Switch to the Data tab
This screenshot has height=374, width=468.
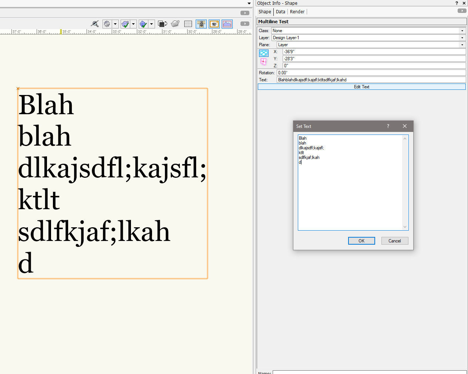tap(280, 12)
